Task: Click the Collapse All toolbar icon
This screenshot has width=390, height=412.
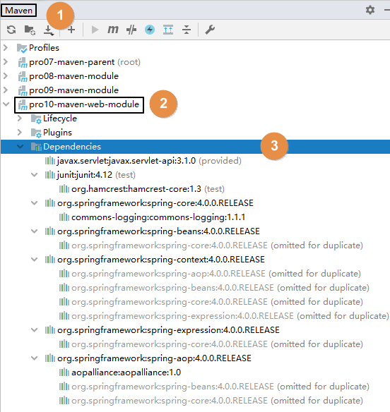Action: point(187,30)
